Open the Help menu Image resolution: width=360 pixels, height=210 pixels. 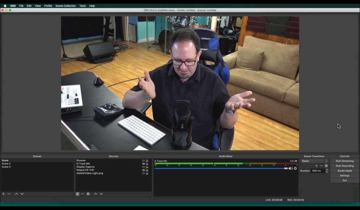(92, 6)
